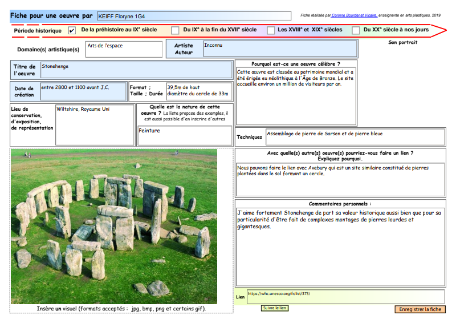Open the Domaine artistique field 'Arts de l'espace'
The height and width of the screenshot is (323, 456).
tap(124, 49)
